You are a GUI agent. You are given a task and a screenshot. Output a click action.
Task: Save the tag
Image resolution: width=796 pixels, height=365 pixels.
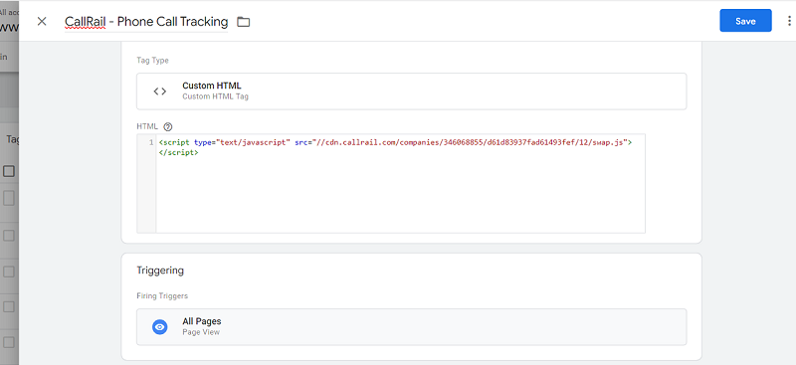point(745,21)
